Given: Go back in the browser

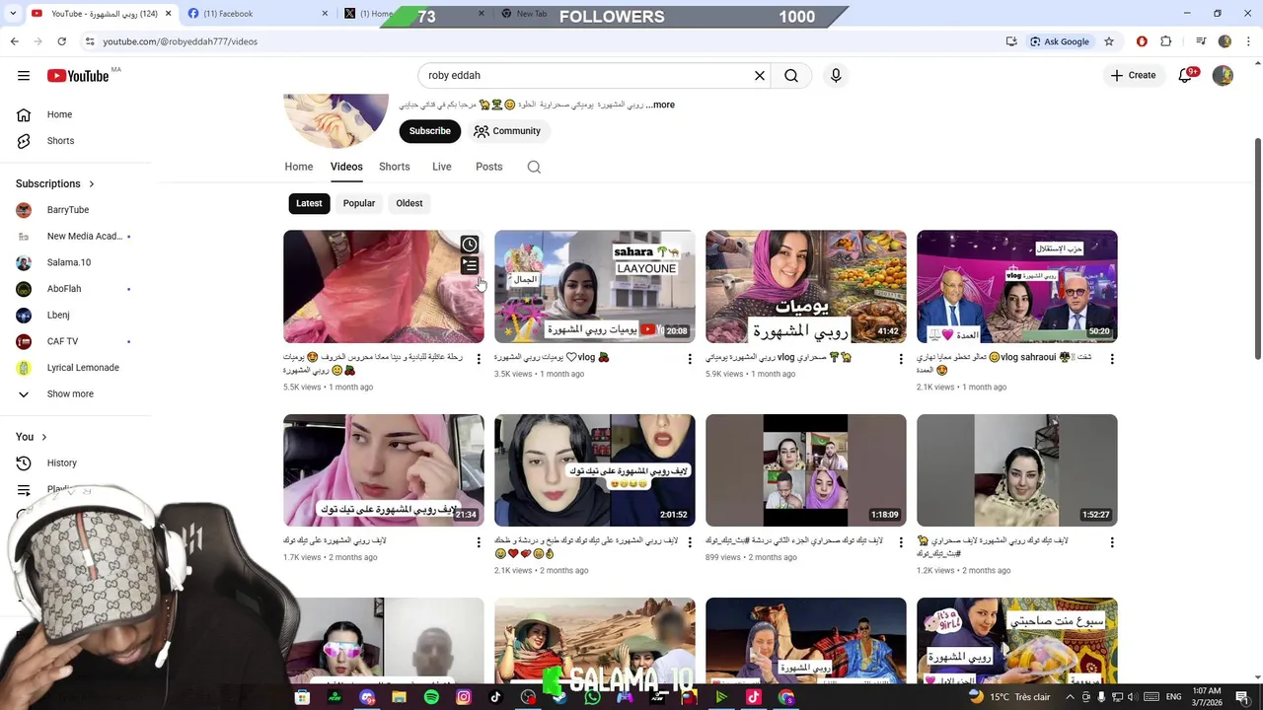Looking at the screenshot, I should [14, 41].
